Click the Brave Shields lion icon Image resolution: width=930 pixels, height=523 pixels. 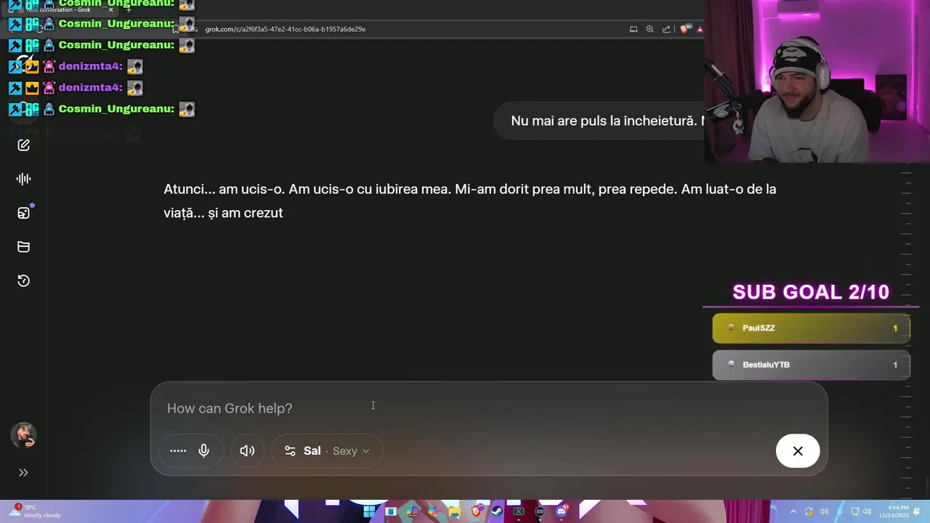point(684,29)
